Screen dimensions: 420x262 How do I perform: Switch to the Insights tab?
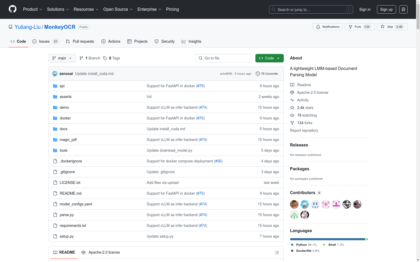[191, 41]
